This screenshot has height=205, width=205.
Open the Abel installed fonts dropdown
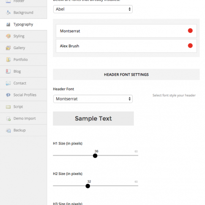93,9
